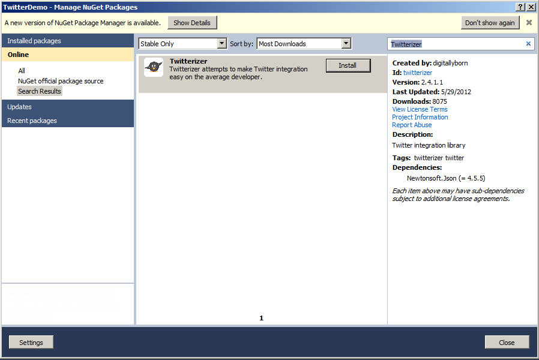Click Don't show again button

tap(490, 23)
